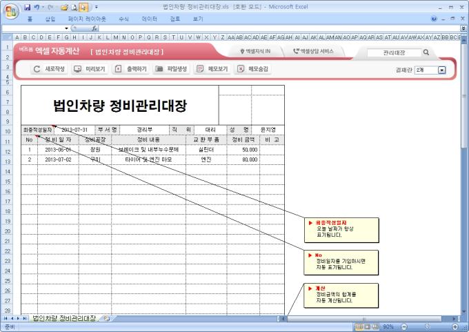The height and width of the screenshot is (332, 469).
Task: Open the 페이지 레이아웃 ribbon tab
Action: [87, 19]
